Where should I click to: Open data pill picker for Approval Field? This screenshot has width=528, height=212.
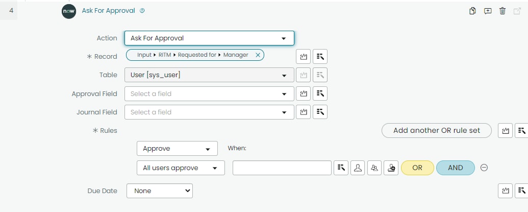pyautogui.click(x=320, y=93)
